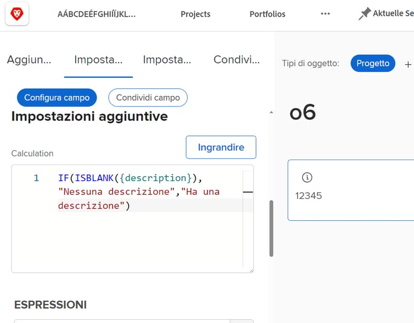
Task: Select the underlined active Imposta... tab
Action: pos(98,60)
